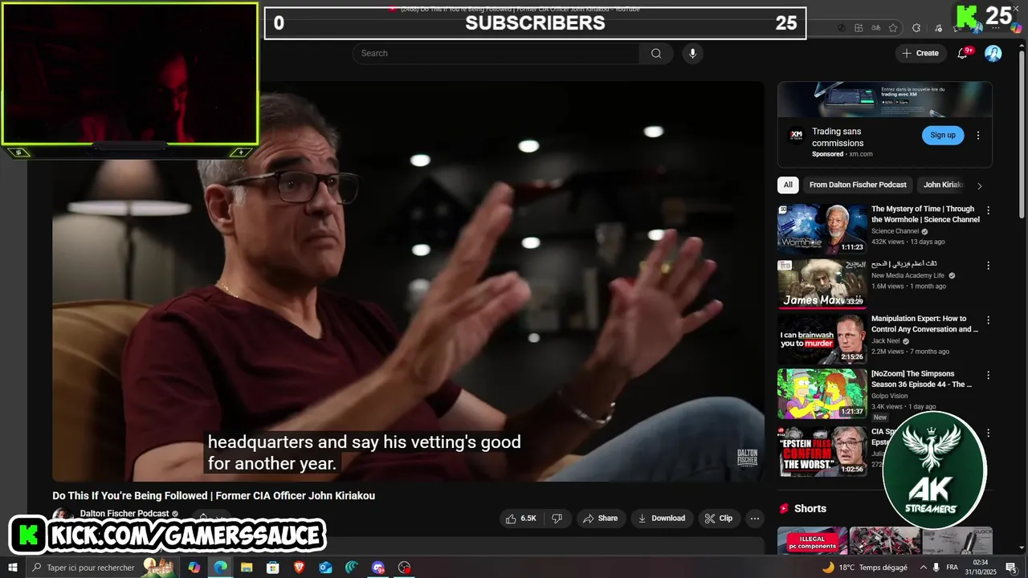
Task: Select From Dalton Fischer Podcast chip
Action: [x=858, y=185]
